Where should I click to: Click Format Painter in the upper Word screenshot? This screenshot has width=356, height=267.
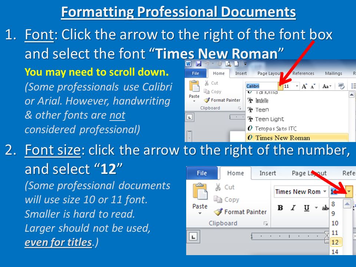click(222, 100)
